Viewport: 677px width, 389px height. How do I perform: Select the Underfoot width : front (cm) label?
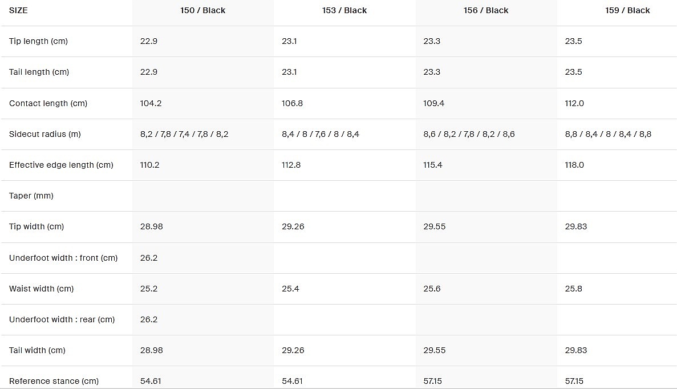63,258
